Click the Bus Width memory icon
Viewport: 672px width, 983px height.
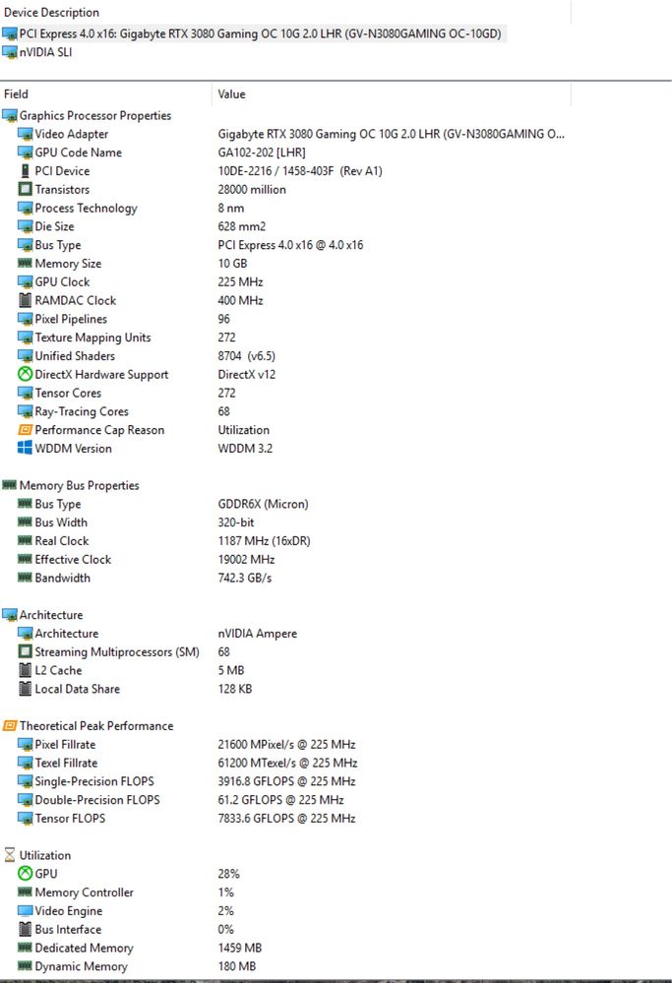(x=25, y=522)
